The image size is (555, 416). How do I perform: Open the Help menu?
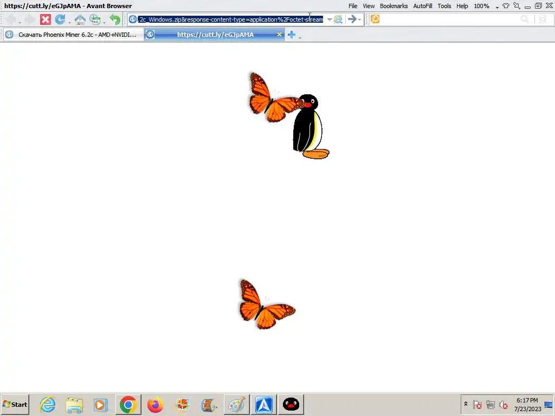point(462,6)
